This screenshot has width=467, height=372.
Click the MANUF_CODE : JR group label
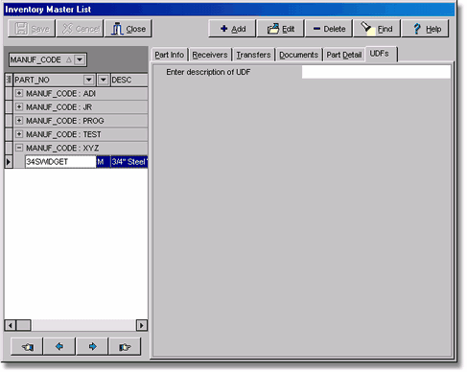tap(58, 107)
